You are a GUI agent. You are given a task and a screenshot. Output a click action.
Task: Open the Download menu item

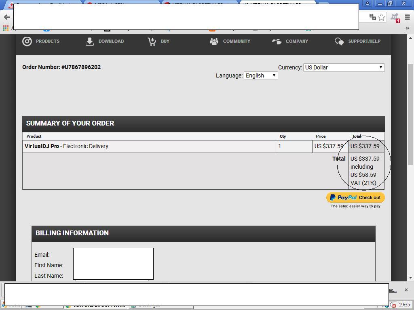111,42
